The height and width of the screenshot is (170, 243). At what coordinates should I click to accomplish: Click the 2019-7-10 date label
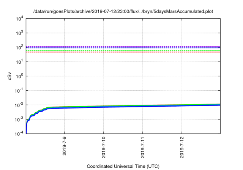pyautogui.click(x=104, y=147)
